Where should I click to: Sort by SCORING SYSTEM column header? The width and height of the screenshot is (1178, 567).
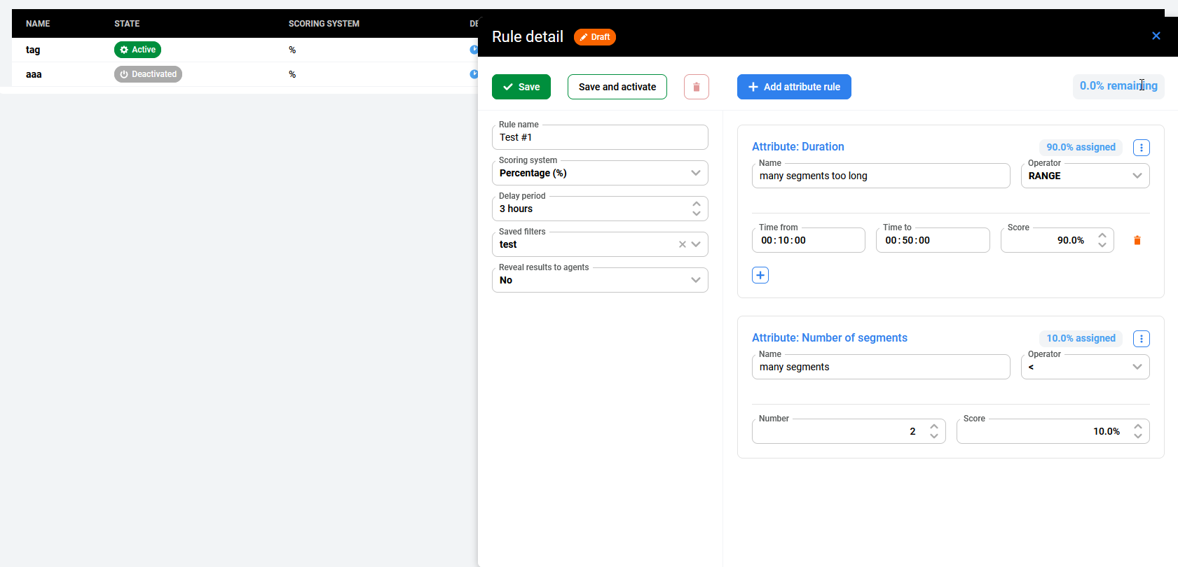(324, 24)
